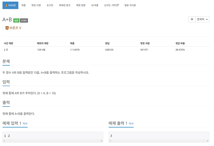Open the 1000번 problem tab
This screenshot has width=214, height=146.
[x=10, y=5]
